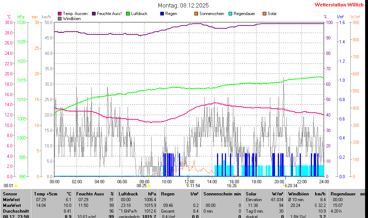Click the purple Feuchte Auss legend square
Viewport: 368px width, 218px height.
pos(94,14)
